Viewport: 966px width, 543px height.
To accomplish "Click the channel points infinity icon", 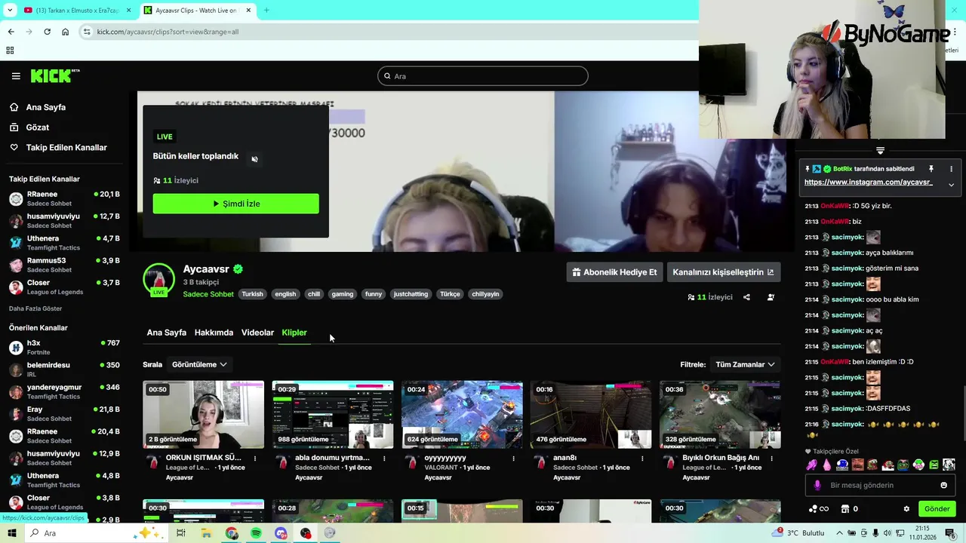I will point(818,509).
